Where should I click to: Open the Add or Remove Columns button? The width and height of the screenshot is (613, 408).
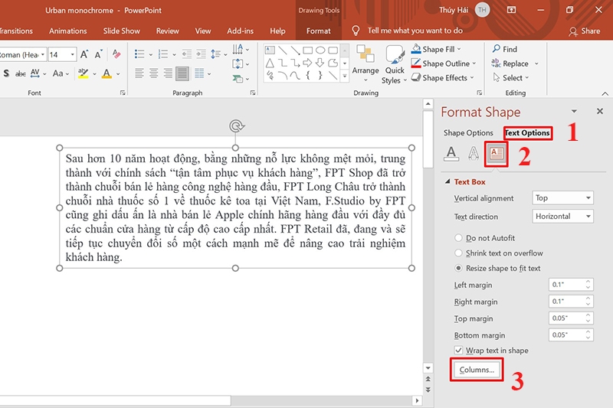pos(202,73)
